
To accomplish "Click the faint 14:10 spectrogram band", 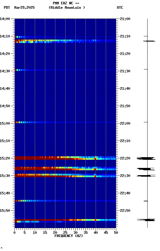I will pyautogui.click(x=65, y=37).
